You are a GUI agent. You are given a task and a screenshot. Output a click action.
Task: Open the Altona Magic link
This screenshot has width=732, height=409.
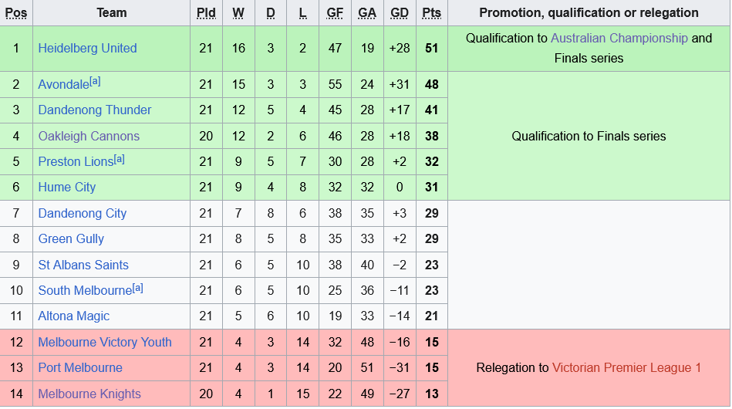[x=74, y=316]
